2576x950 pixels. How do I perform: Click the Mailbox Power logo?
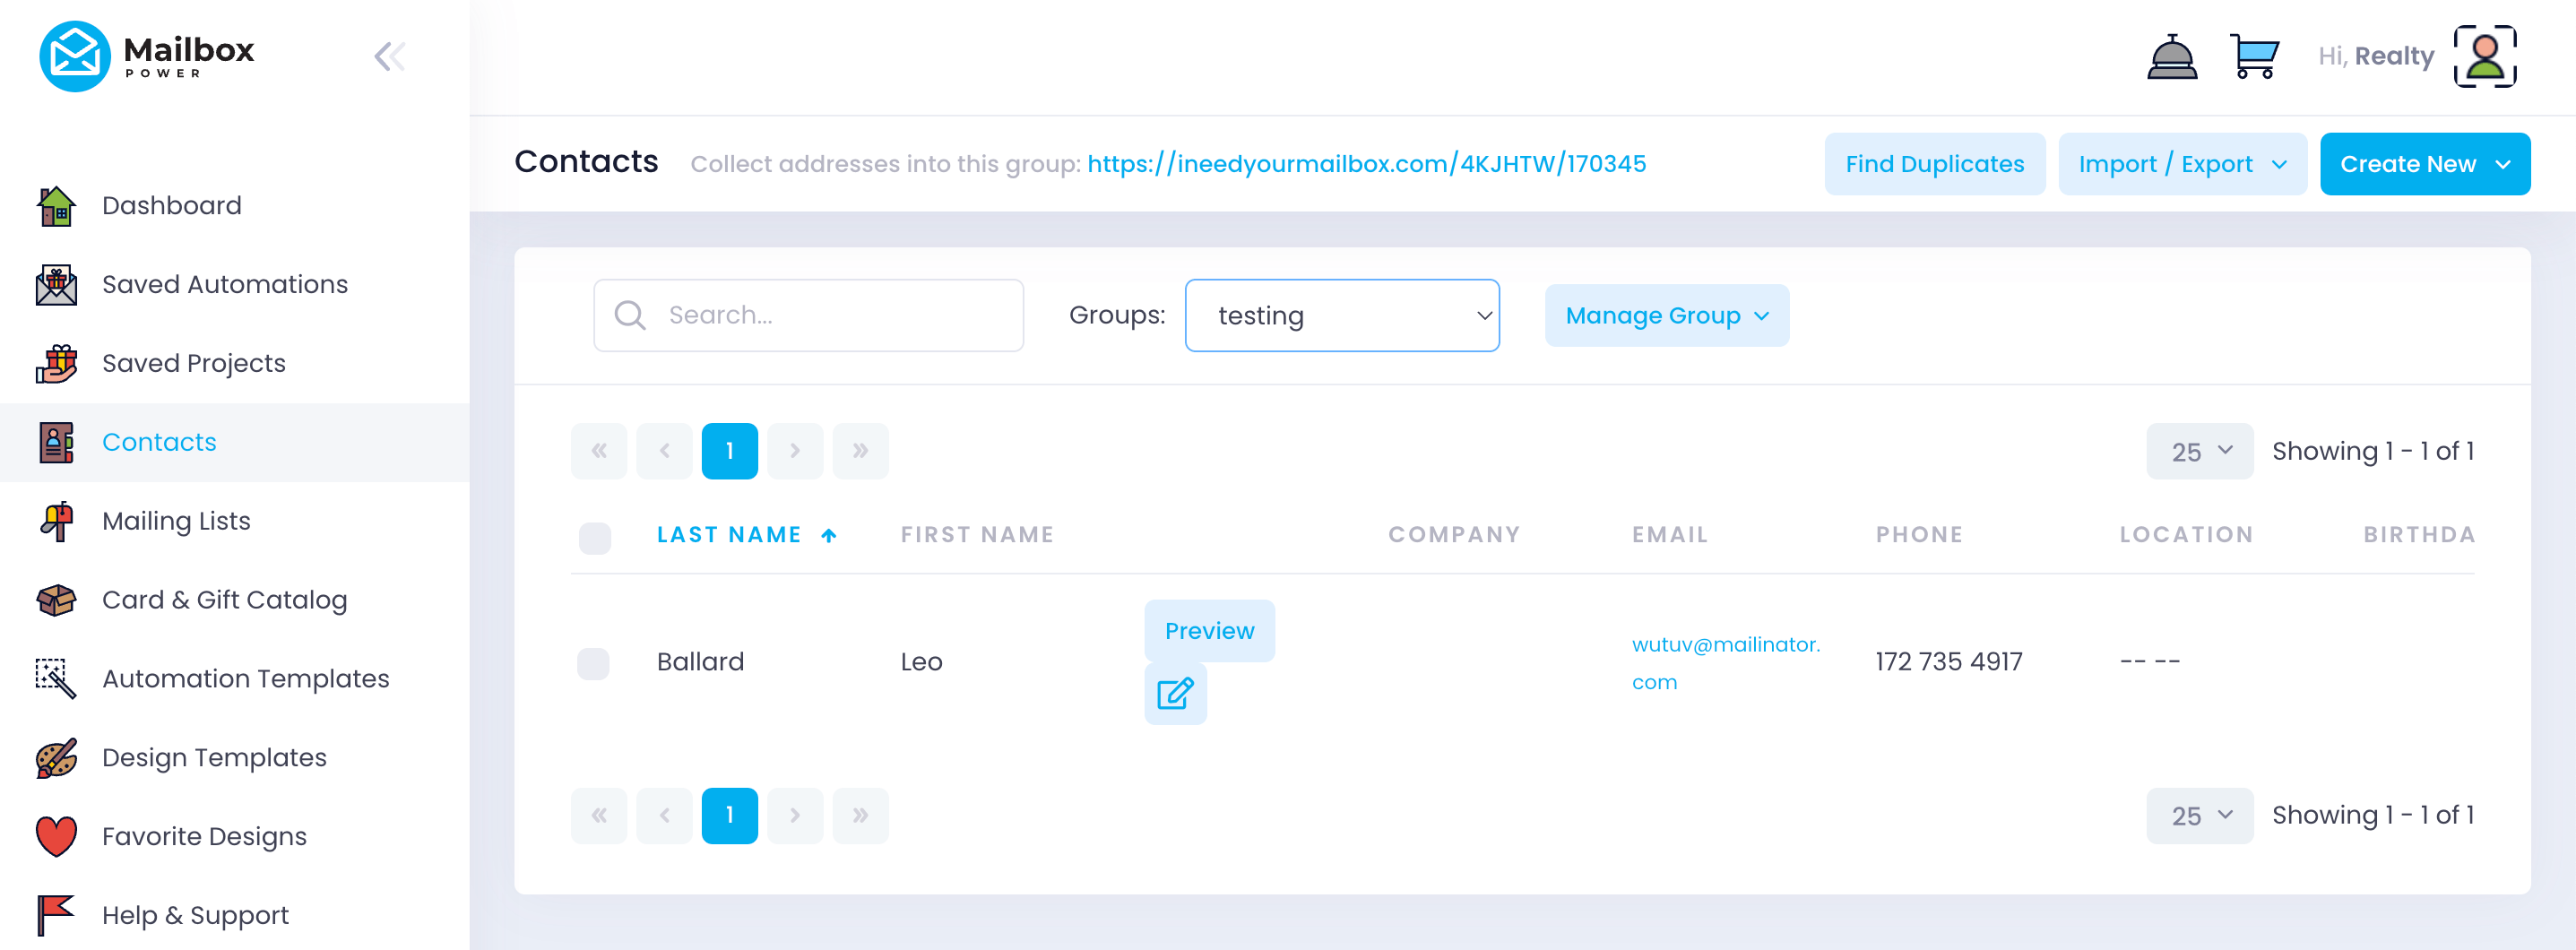click(147, 57)
